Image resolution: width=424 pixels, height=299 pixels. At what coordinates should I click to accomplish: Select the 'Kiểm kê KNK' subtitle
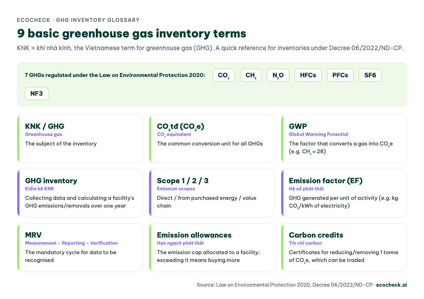(x=40, y=189)
